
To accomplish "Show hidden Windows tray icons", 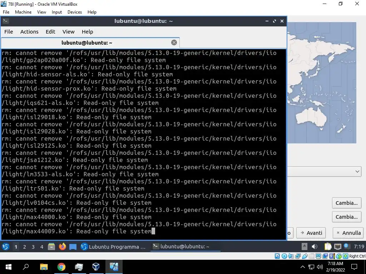I will (x=302, y=267).
